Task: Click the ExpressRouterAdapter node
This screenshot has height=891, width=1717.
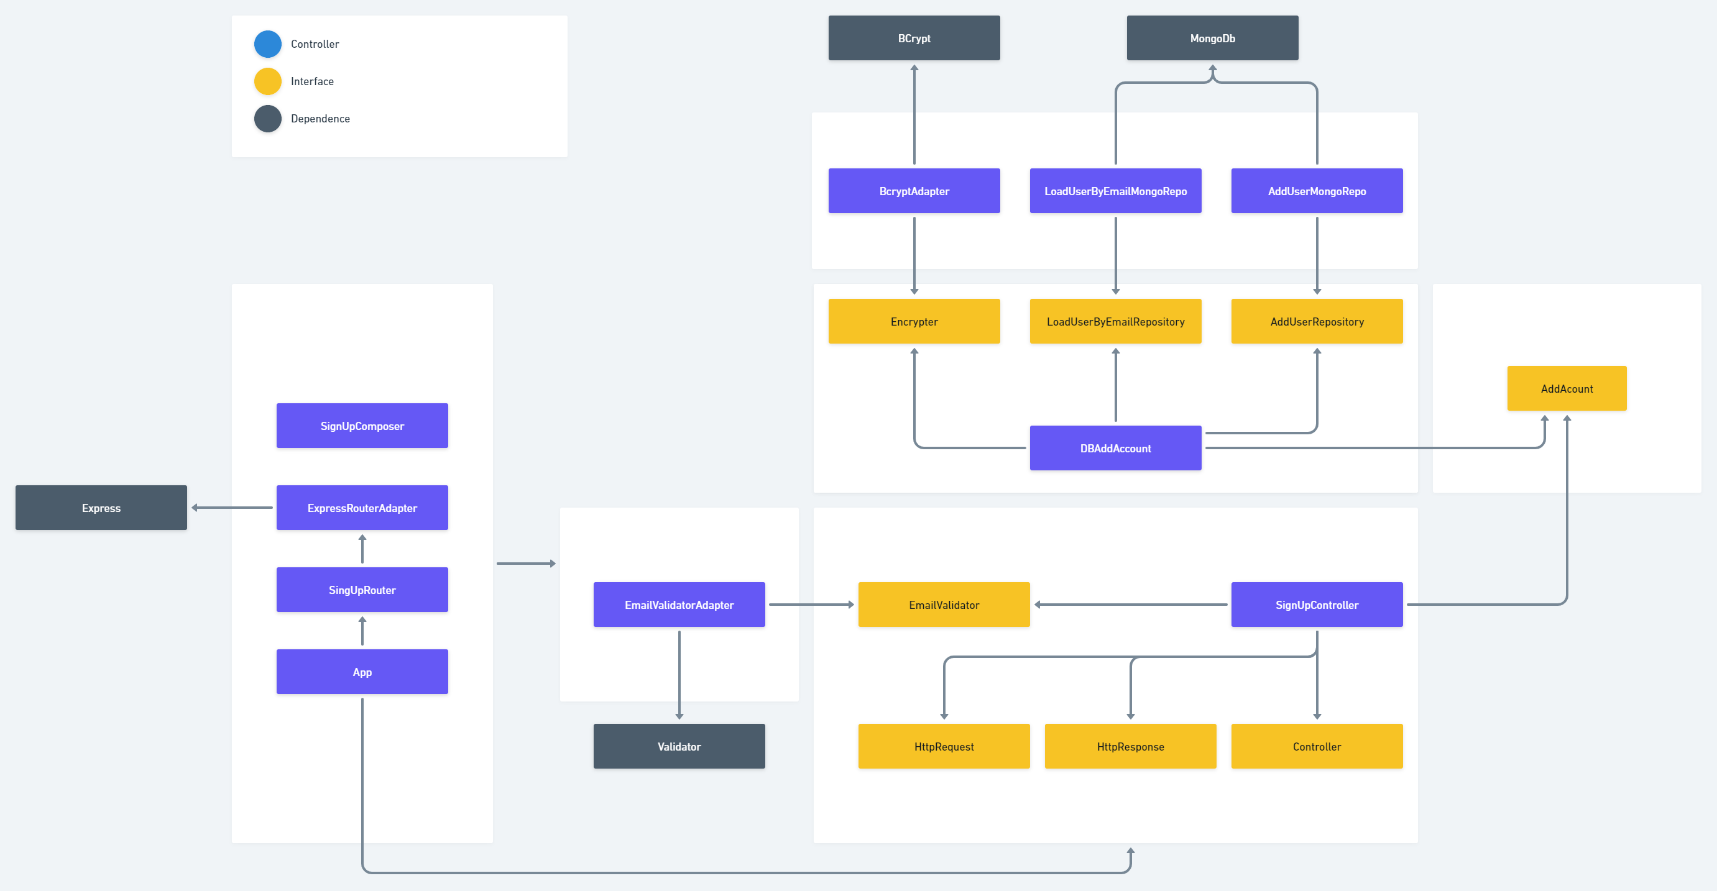Action: click(362, 508)
